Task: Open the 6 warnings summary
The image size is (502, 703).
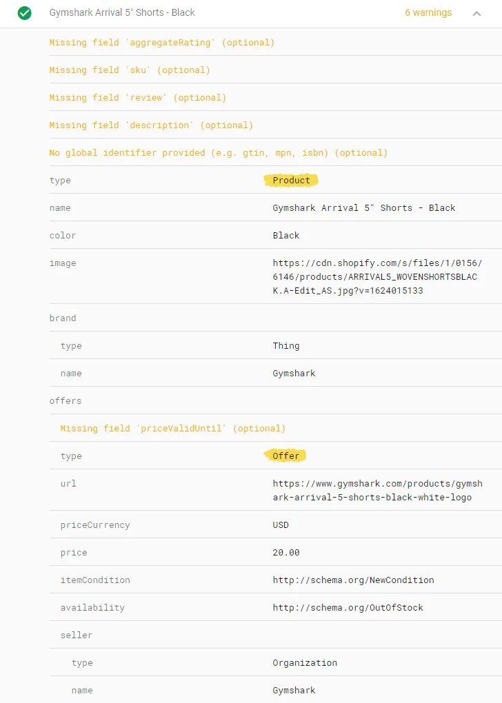Action: click(428, 13)
